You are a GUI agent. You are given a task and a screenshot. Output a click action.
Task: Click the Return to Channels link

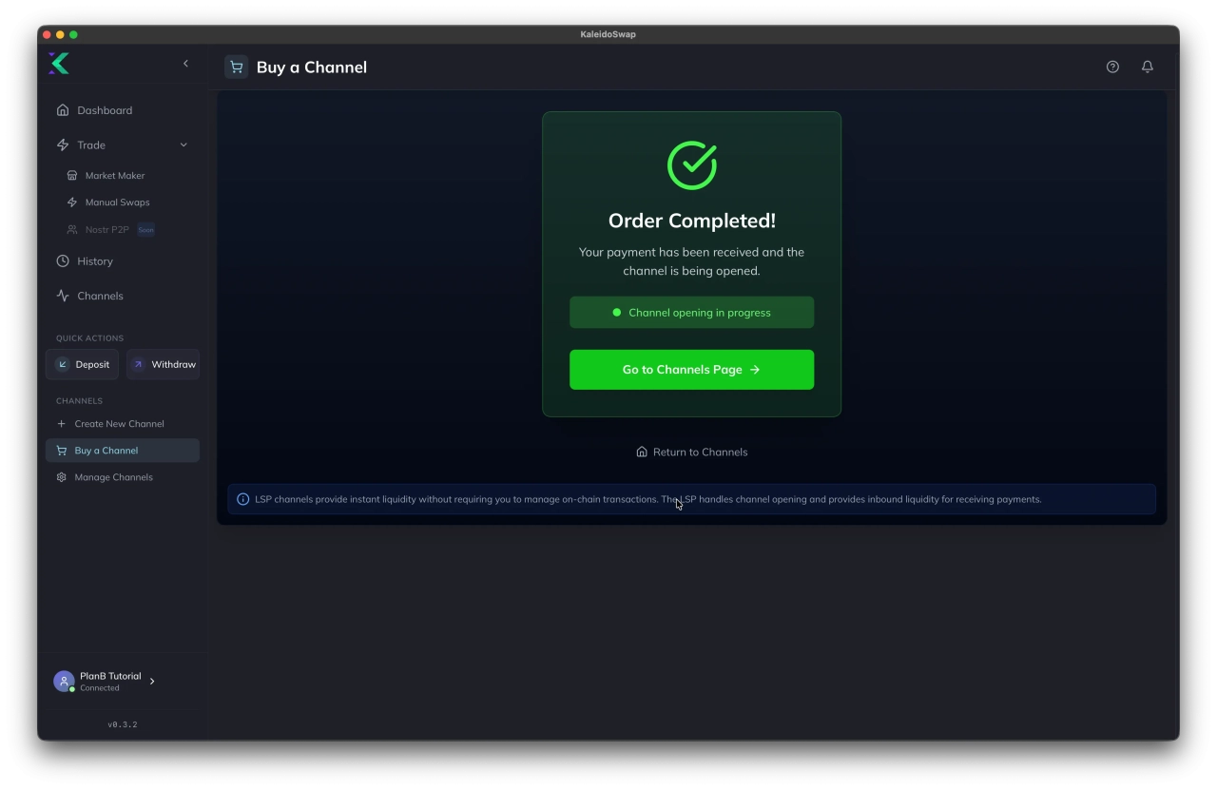click(x=691, y=453)
